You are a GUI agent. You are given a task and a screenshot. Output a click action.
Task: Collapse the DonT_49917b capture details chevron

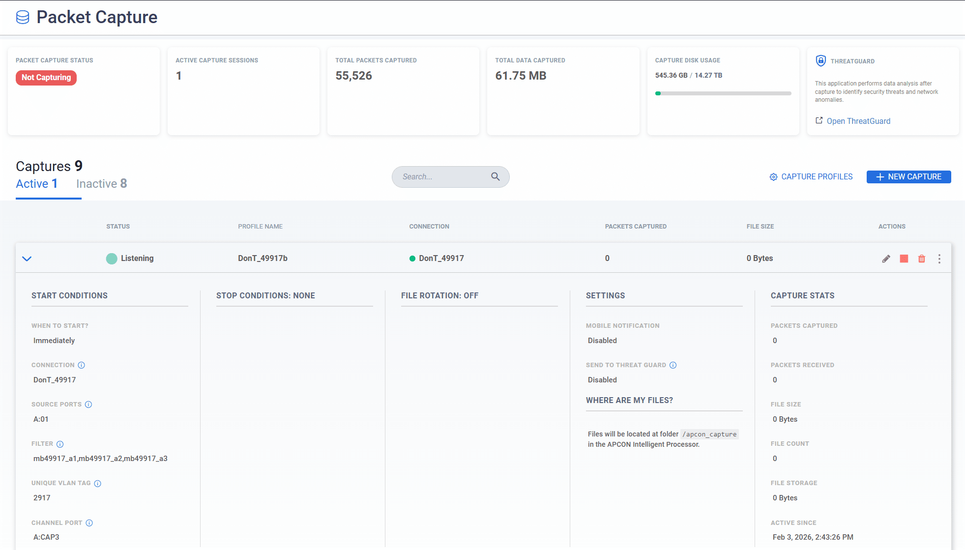click(x=27, y=258)
